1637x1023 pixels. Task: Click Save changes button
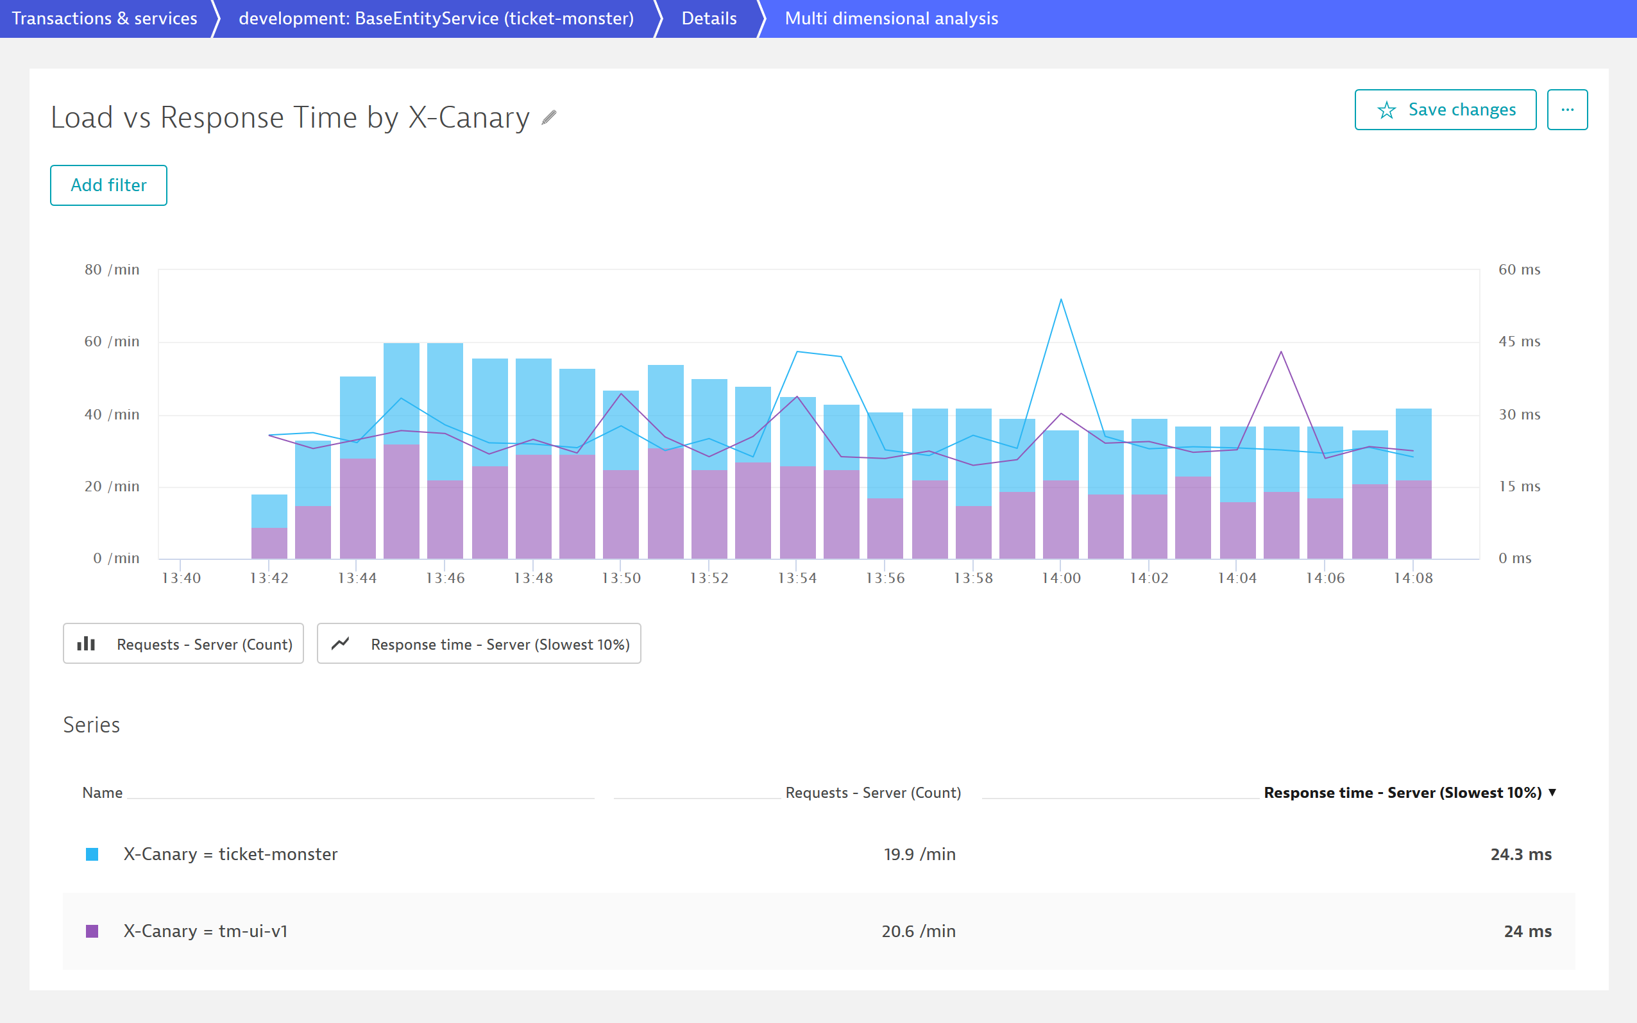[1461, 110]
